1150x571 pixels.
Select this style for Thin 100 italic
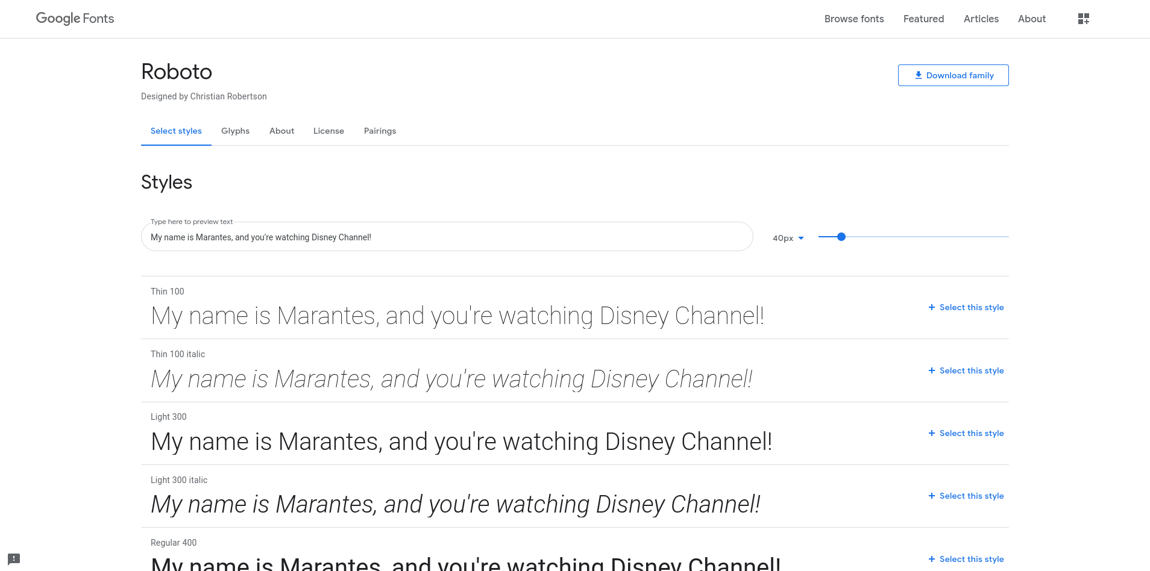(966, 370)
